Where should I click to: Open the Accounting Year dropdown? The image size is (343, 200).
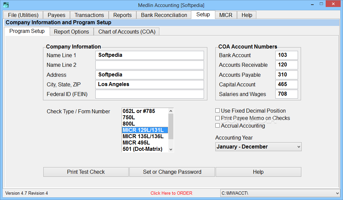258,147
